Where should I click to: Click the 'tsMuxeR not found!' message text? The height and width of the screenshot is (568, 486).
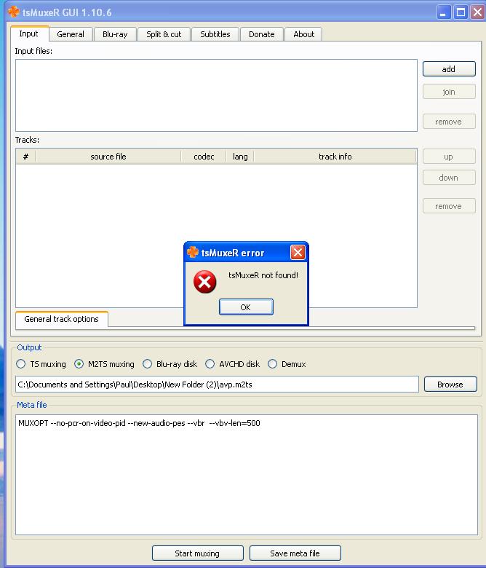pos(263,275)
